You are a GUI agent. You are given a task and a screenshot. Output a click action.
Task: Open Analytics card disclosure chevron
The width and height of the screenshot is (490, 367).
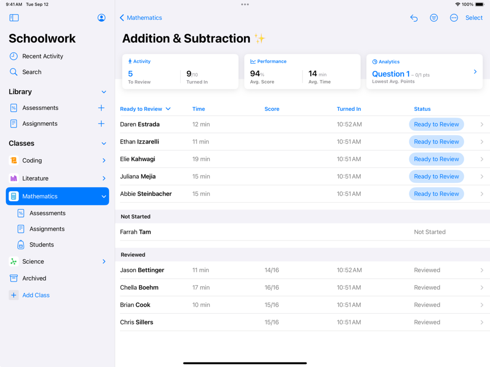coord(475,71)
